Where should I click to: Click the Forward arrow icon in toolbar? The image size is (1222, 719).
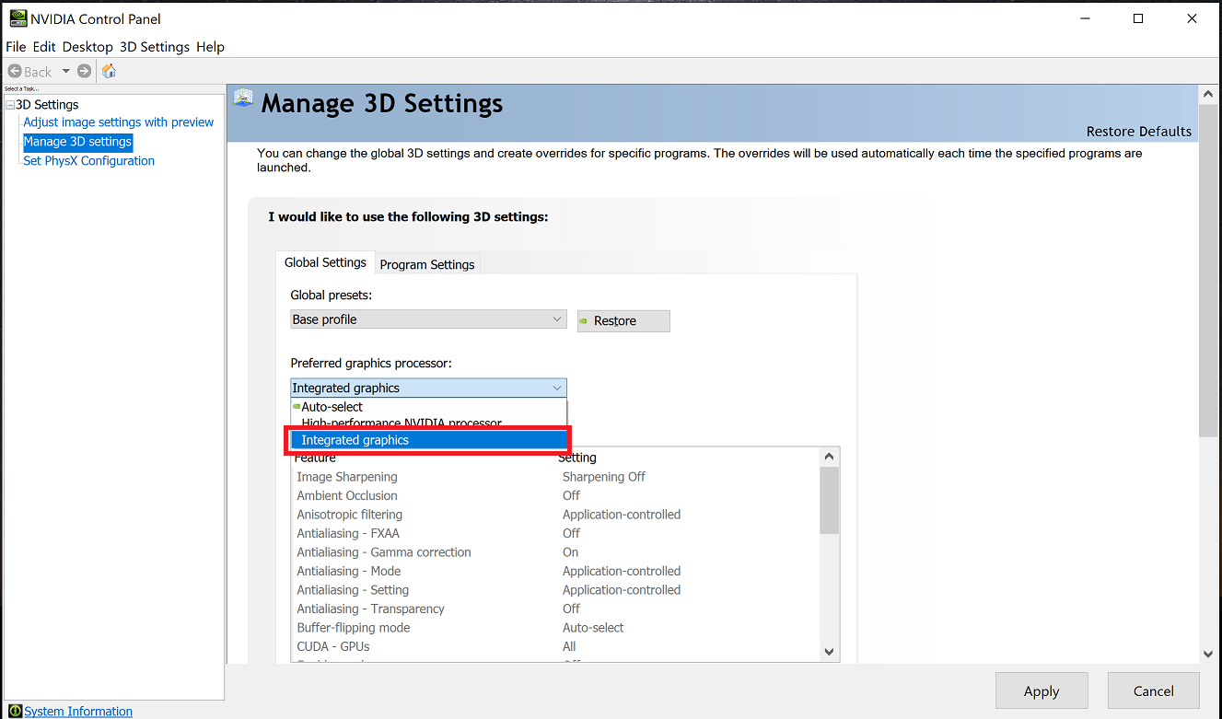pyautogui.click(x=85, y=71)
